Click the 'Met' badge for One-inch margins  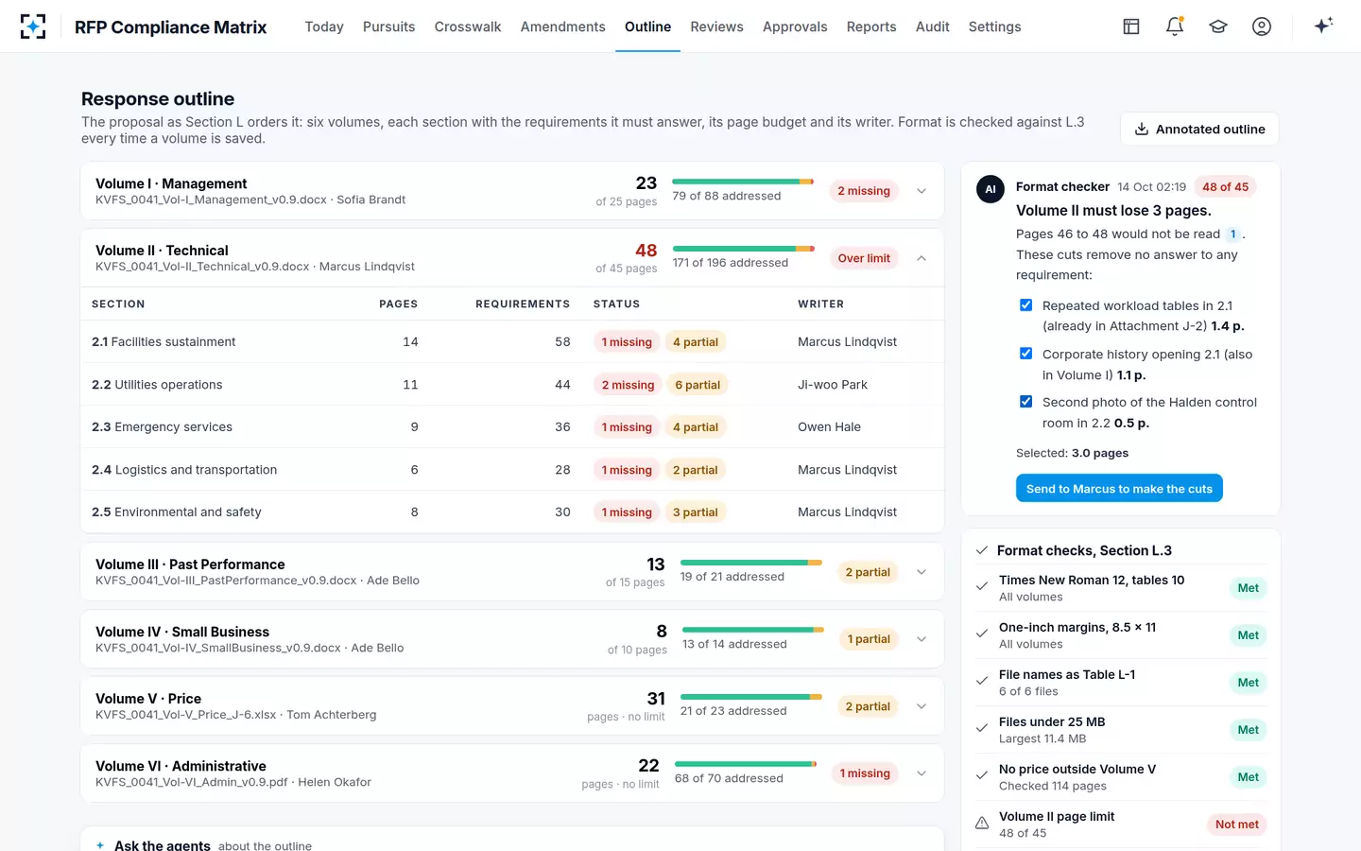[x=1248, y=635]
